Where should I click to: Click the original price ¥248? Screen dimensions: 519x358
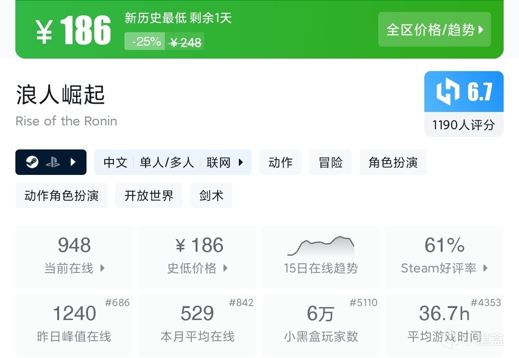click(185, 42)
